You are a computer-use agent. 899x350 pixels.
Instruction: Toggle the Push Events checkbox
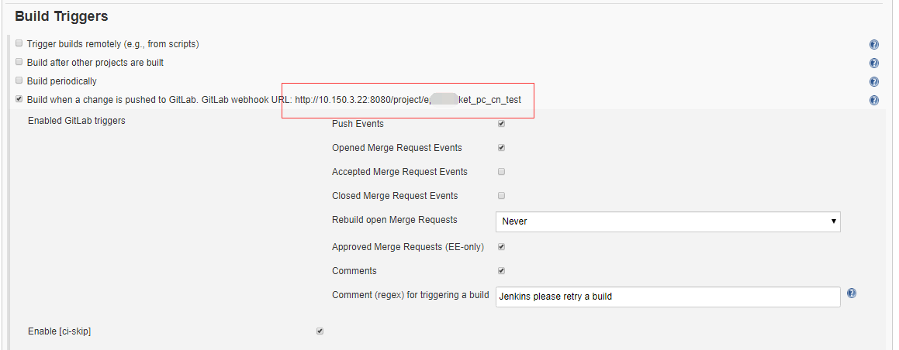pyautogui.click(x=502, y=123)
